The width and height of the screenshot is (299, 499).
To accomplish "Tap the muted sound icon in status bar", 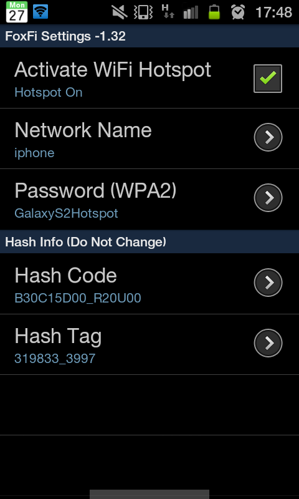I will coord(120,12).
